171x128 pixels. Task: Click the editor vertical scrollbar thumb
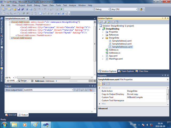[95, 44]
